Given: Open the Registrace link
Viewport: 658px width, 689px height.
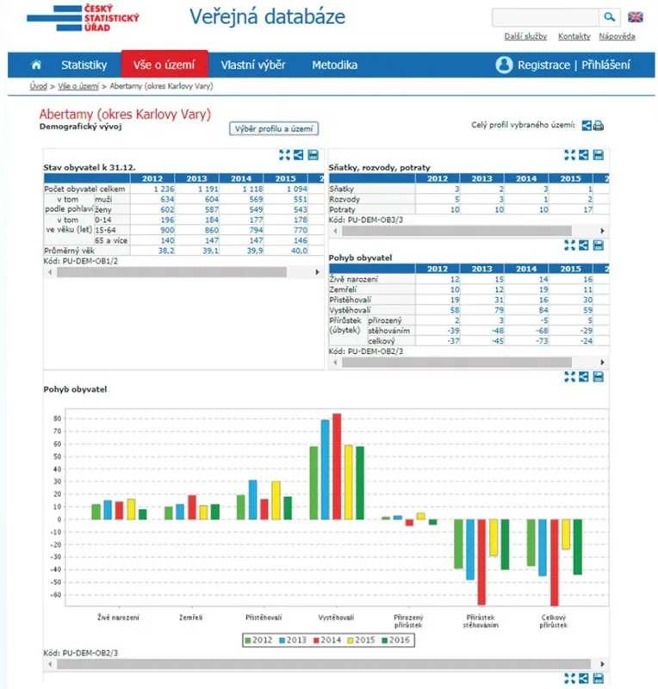Looking at the screenshot, I should coord(543,65).
